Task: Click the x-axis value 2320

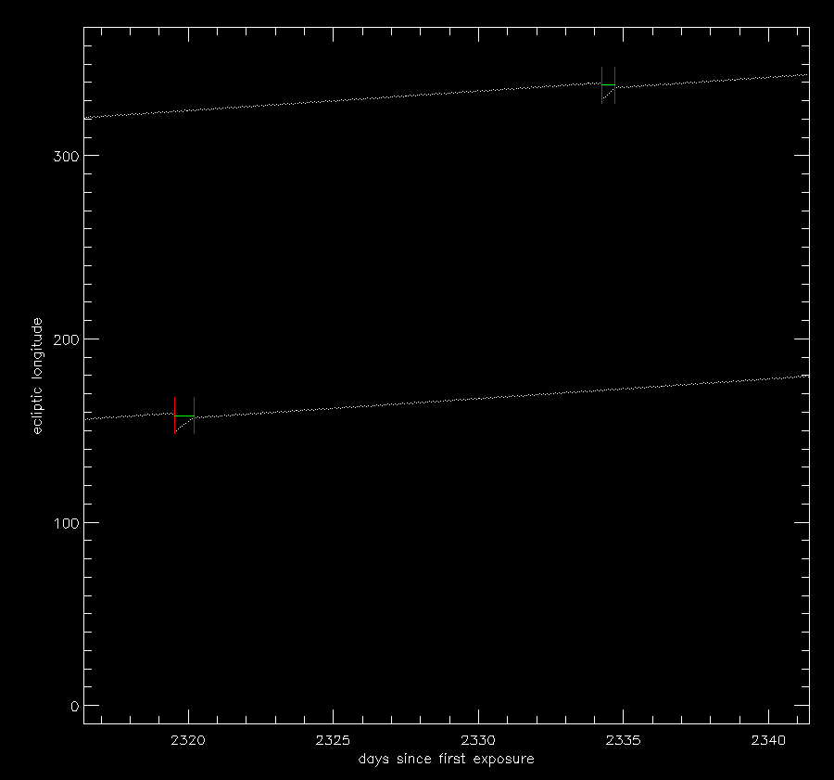Action: (188, 740)
